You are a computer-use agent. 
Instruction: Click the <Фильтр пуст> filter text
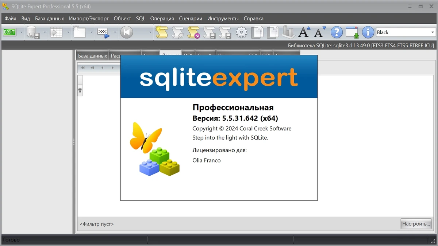(97, 224)
